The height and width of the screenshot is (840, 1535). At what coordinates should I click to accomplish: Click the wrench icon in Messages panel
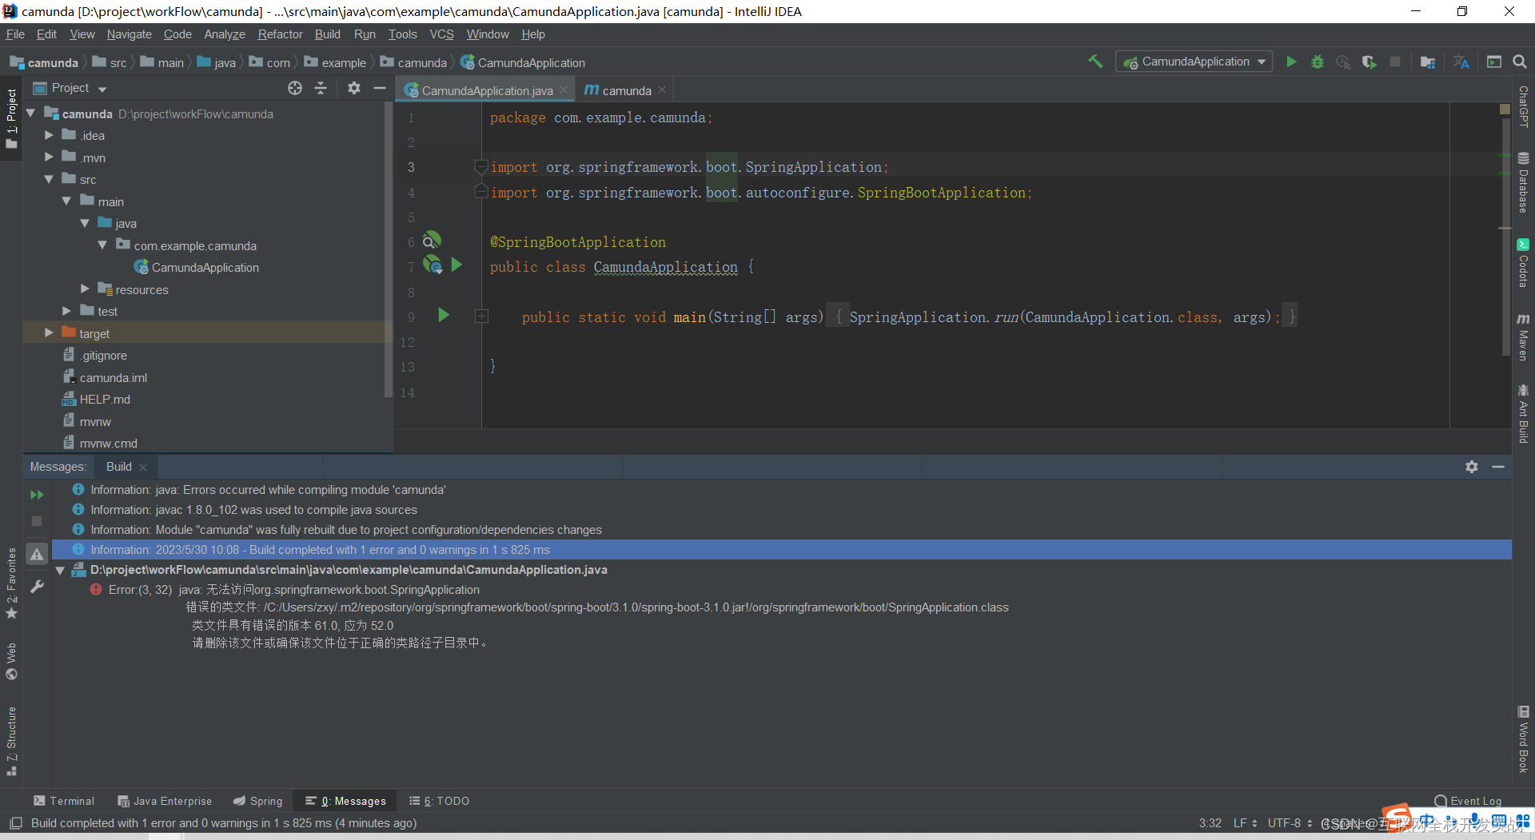click(x=37, y=587)
